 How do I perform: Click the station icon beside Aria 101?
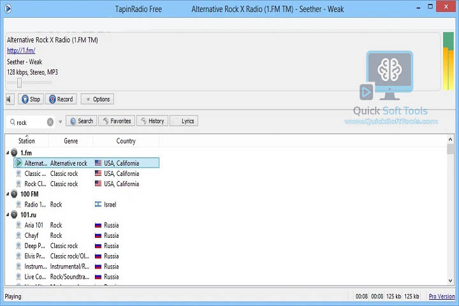point(18,225)
